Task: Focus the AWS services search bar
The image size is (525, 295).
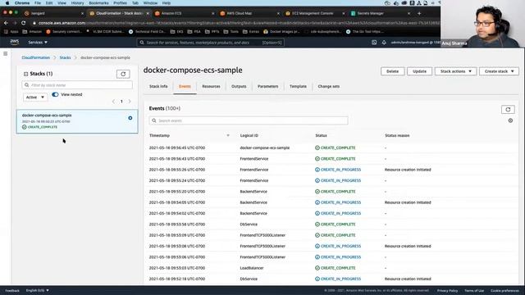Action: coord(211,43)
